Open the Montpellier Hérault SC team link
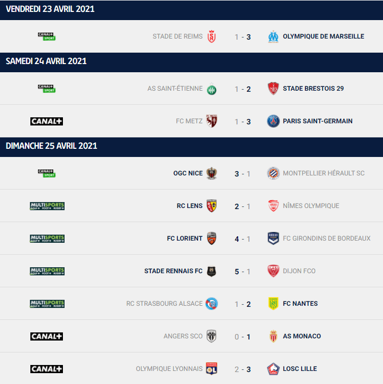Viewport: 383px width, 384px height. [323, 173]
